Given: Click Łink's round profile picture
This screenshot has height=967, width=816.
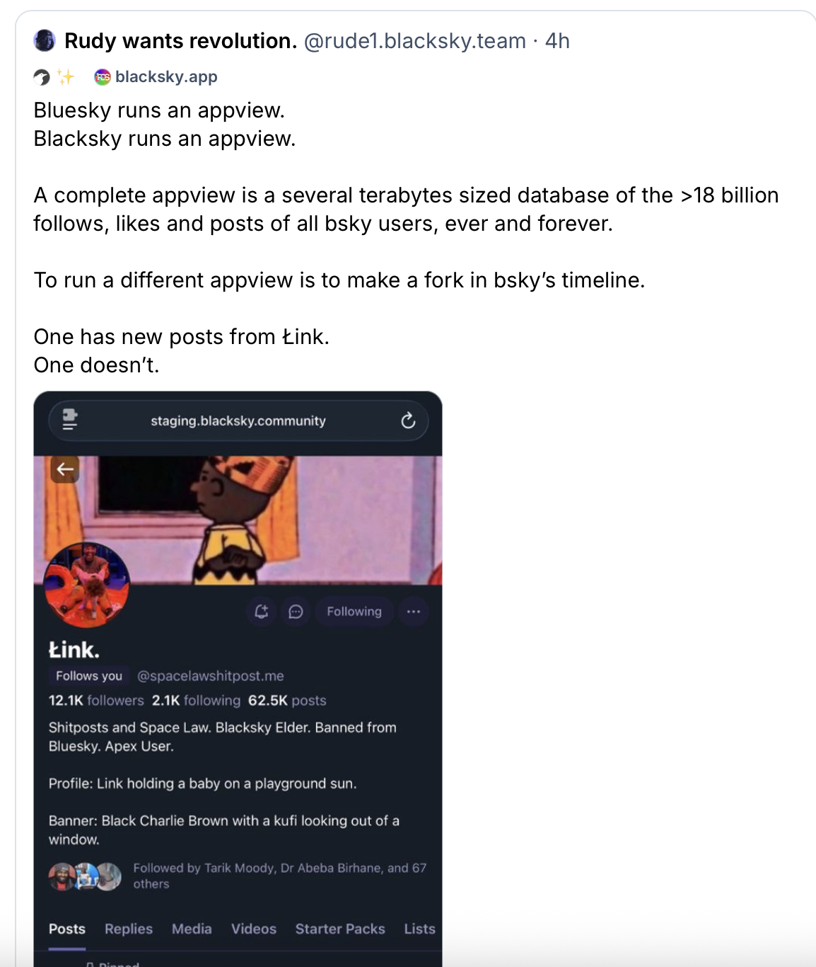Looking at the screenshot, I should 87,585.
